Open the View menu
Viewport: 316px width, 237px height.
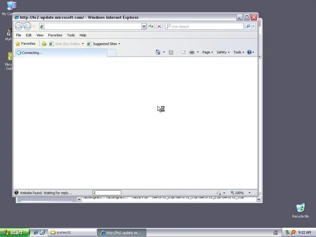point(40,35)
